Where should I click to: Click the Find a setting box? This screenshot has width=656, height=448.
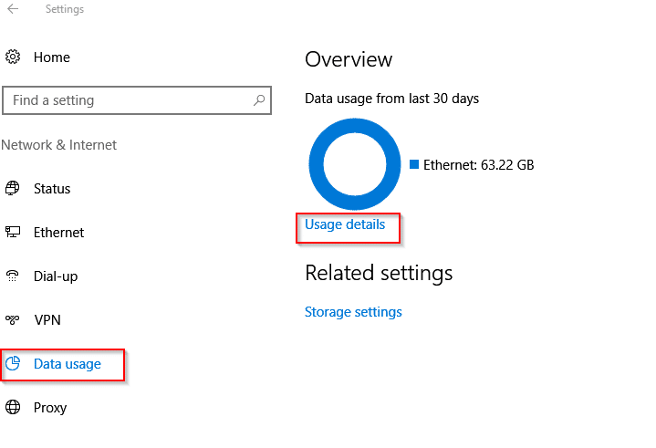pos(137,100)
